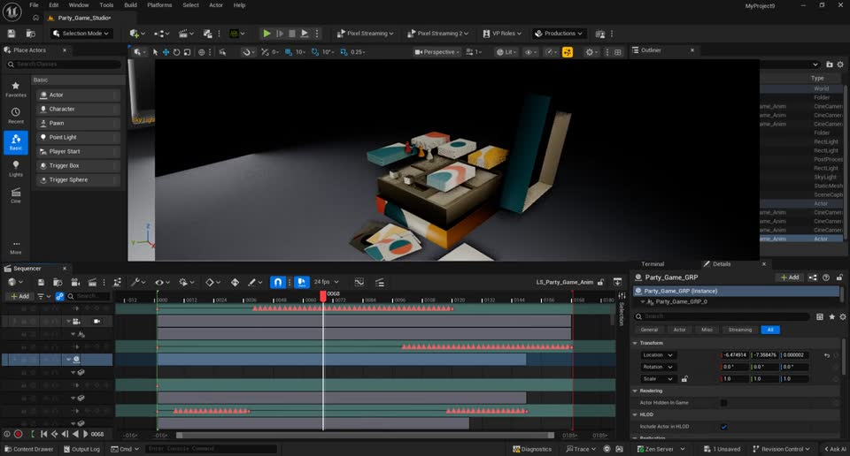850x456 pixels.
Task: Open the Help menu
Action: coord(240,5)
